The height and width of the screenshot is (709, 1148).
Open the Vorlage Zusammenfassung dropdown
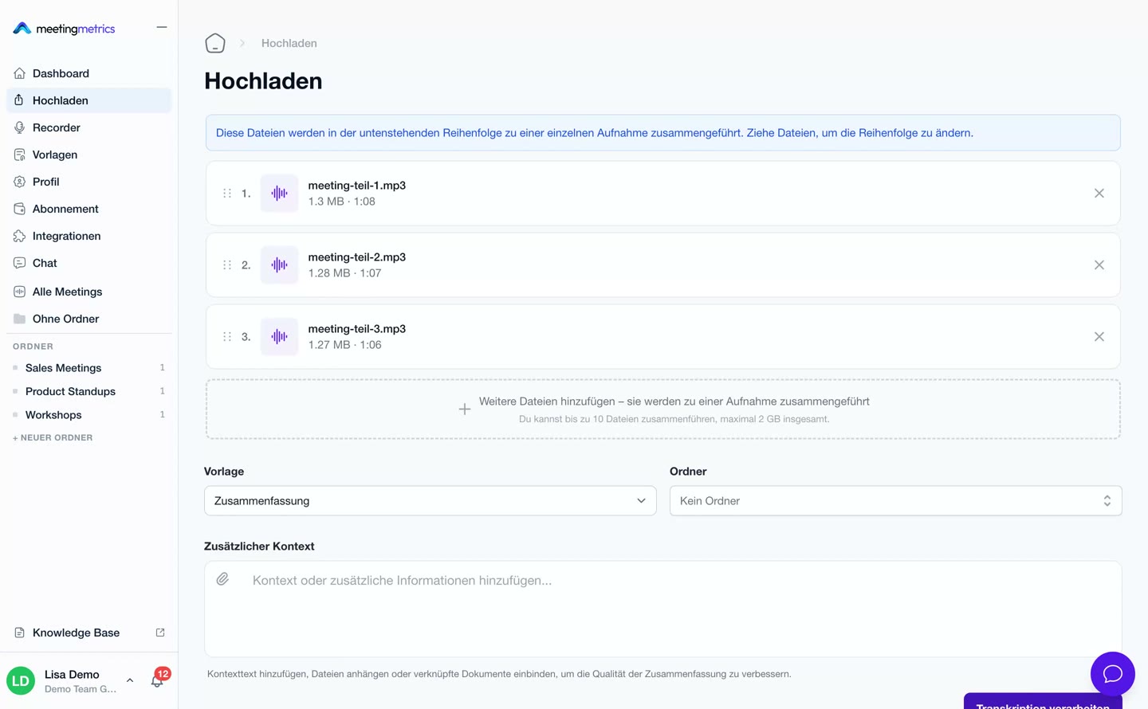tap(431, 501)
